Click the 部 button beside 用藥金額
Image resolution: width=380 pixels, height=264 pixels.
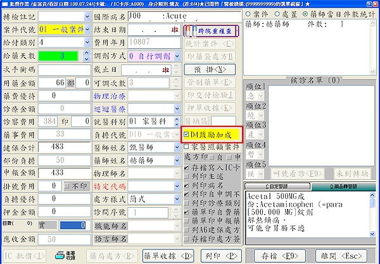click(72, 83)
